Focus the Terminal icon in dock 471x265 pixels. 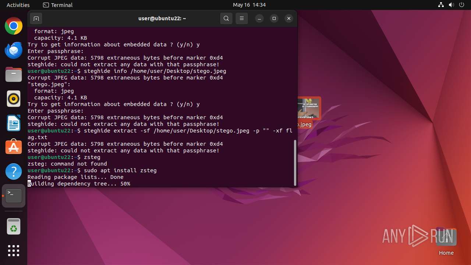tap(14, 196)
